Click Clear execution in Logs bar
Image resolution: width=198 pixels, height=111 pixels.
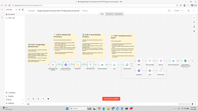pos(185,104)
